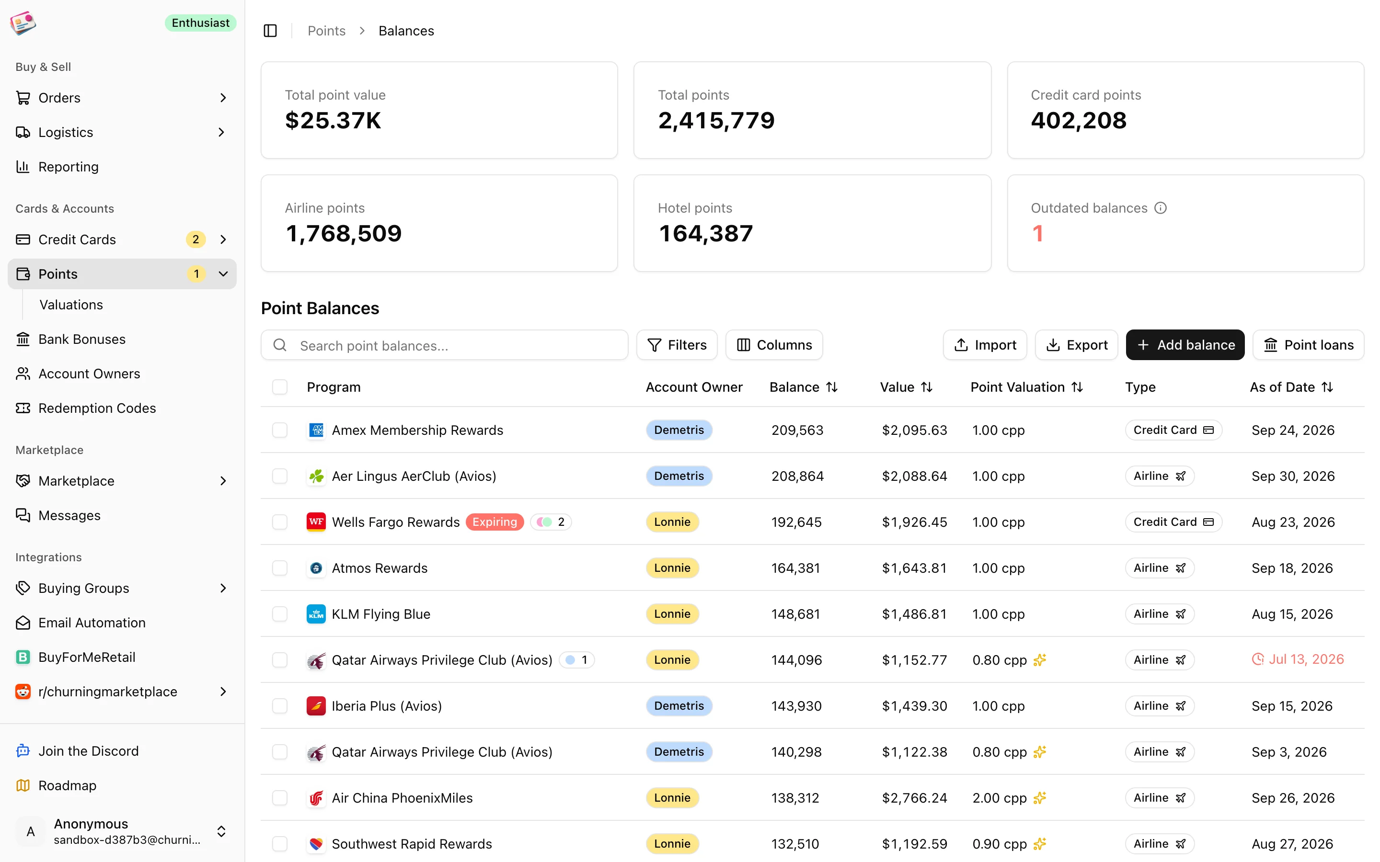The width and height of the screenshot is (1380, 862).
Task: Open the Filters button
Action: tap(677, 345)
